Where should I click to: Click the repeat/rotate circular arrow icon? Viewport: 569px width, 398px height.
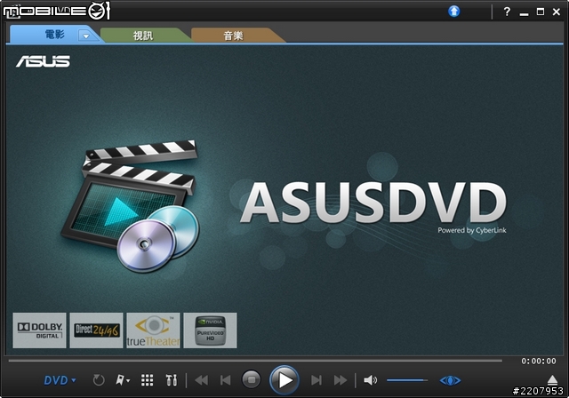tap(99, 380)
